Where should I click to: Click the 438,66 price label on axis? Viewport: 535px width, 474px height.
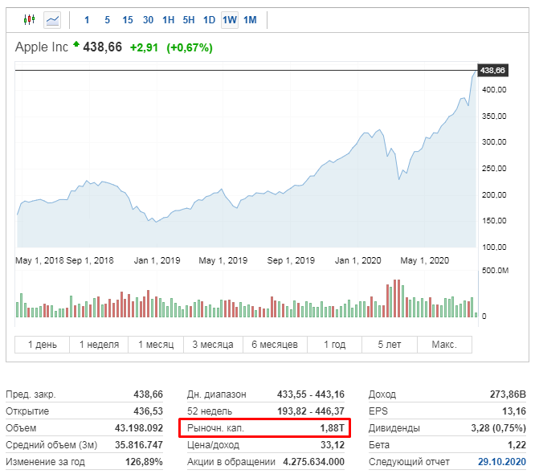coord(492,71)
